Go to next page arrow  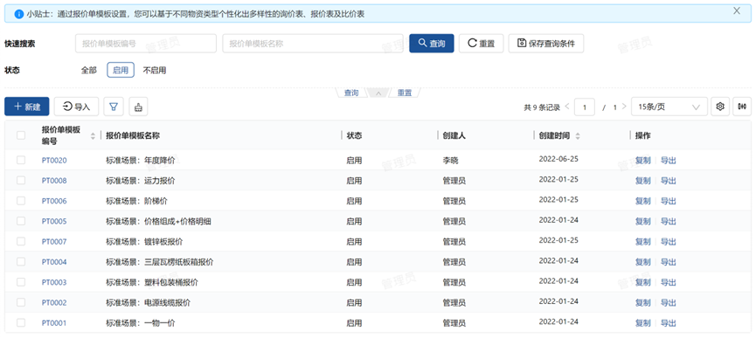pyautogui.click(x=624, y=107)
